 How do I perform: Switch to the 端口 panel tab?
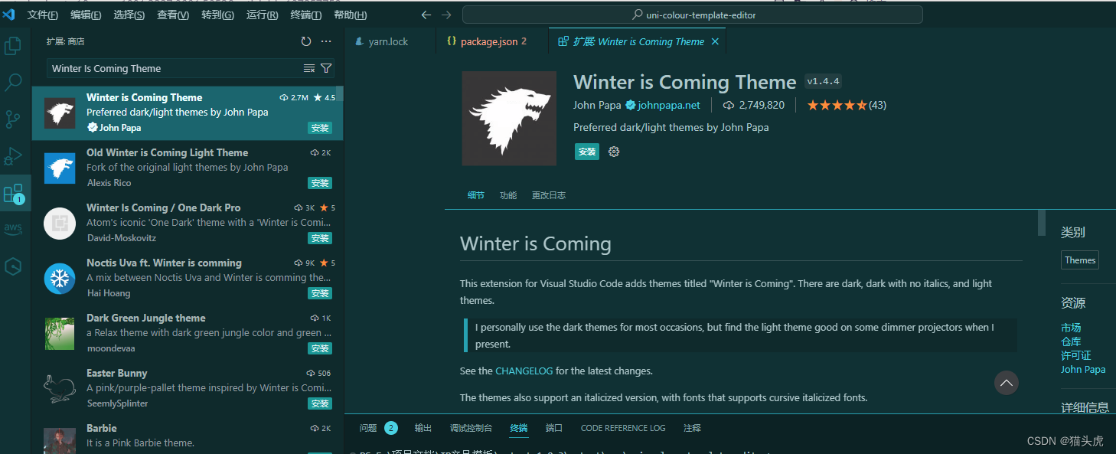pyautogui.click(x=553, y=428)
